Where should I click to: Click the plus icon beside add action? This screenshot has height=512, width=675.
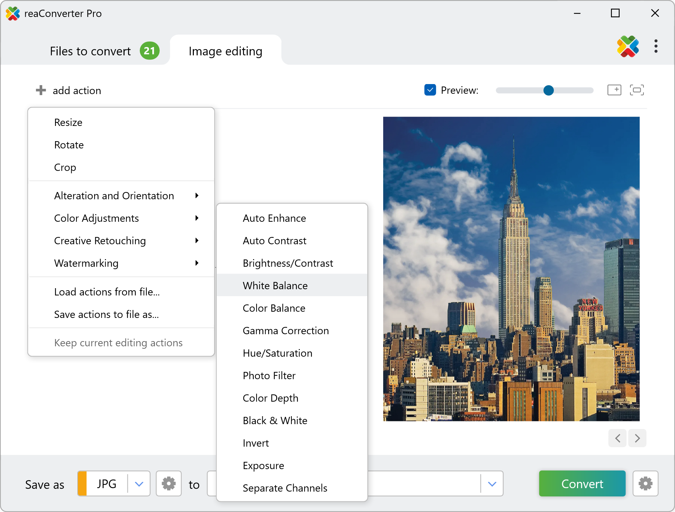[x=41, y=90]
